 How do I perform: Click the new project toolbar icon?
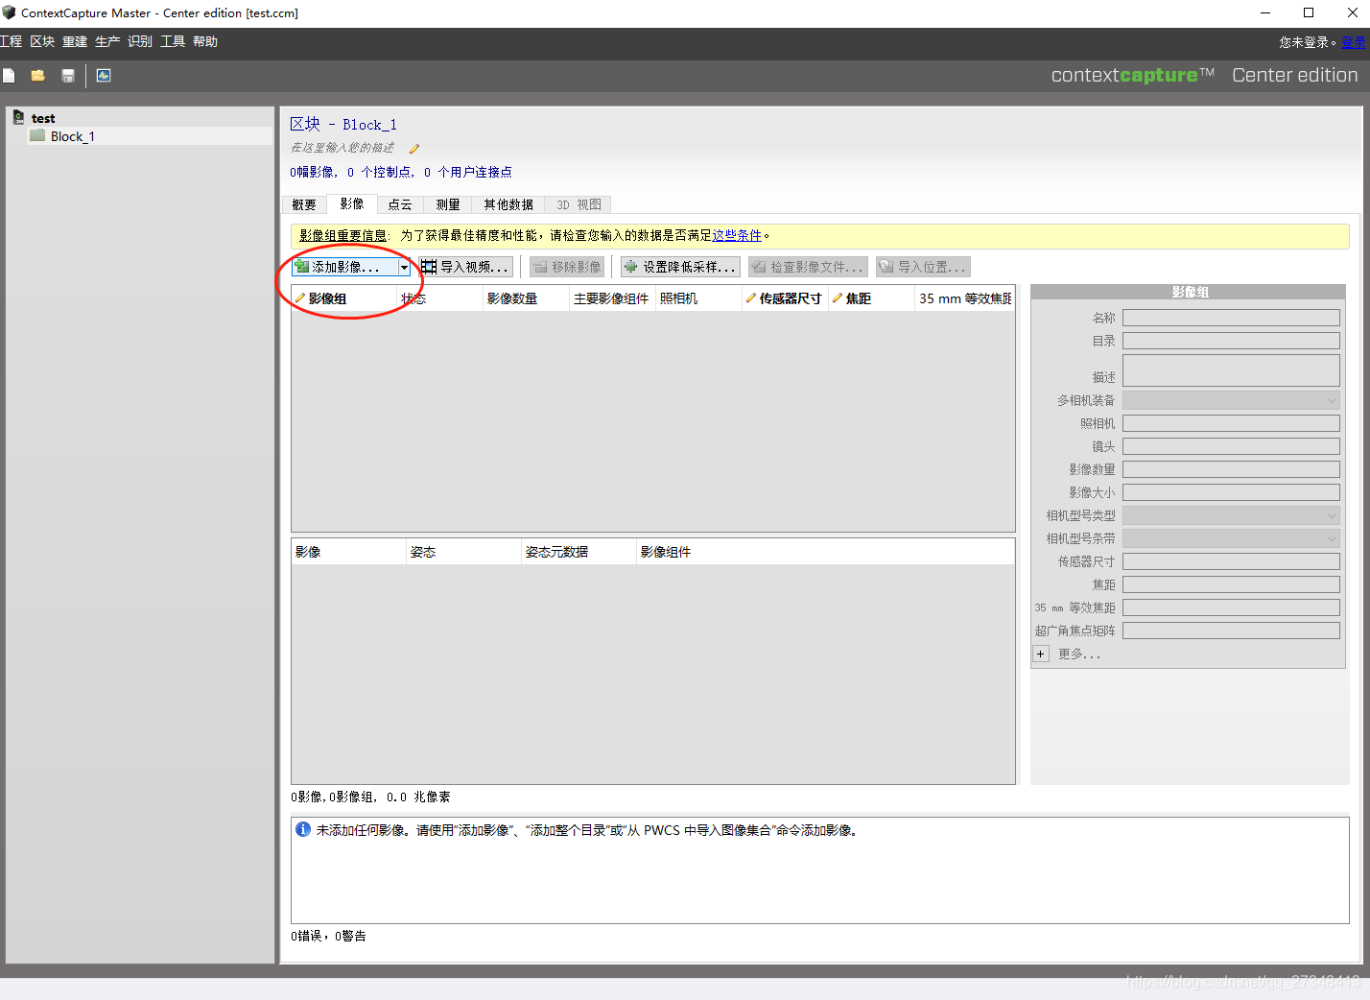(x=9, y=76)
